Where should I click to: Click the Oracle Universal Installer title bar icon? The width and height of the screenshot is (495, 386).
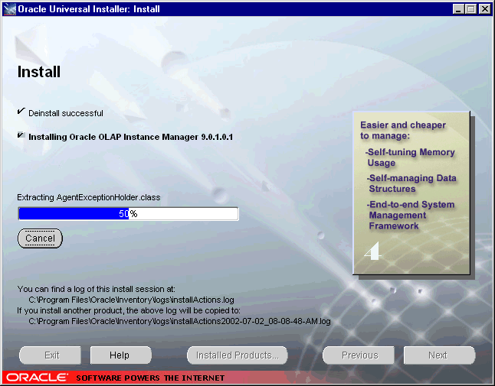click(x=10, y=9)
